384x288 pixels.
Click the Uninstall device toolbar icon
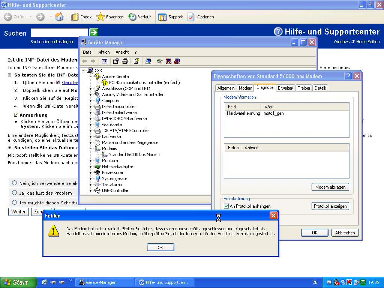tap(168, 61)
